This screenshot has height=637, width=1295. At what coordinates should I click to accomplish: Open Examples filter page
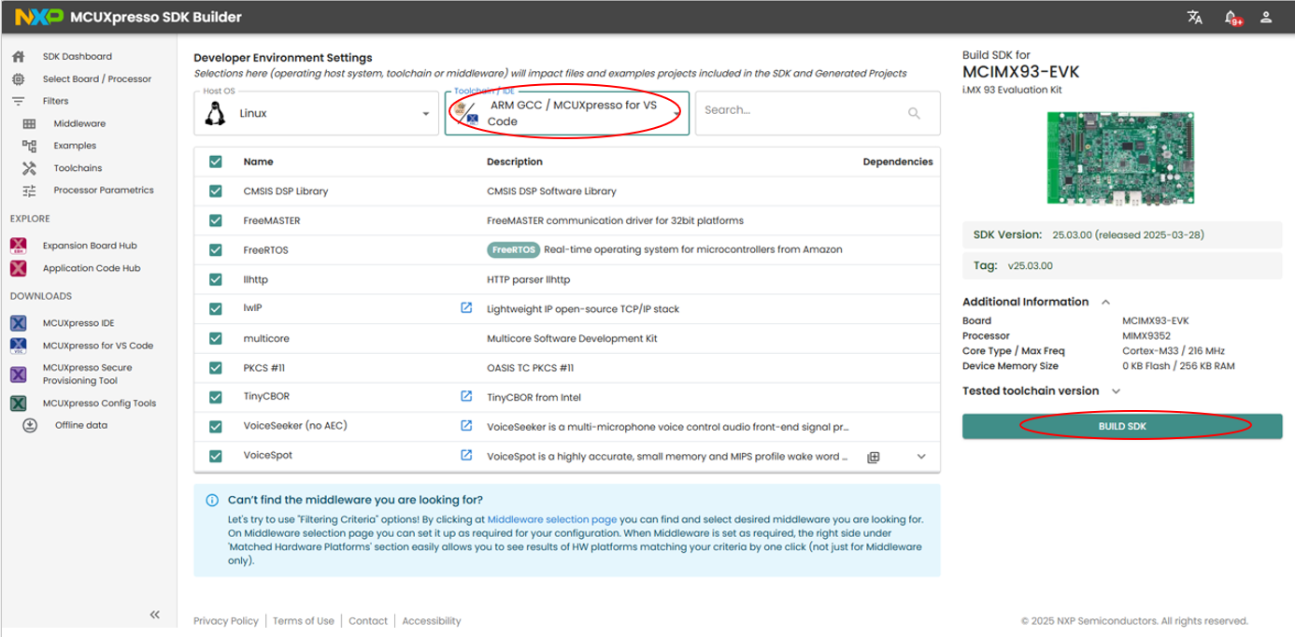[x=75, y=146]
